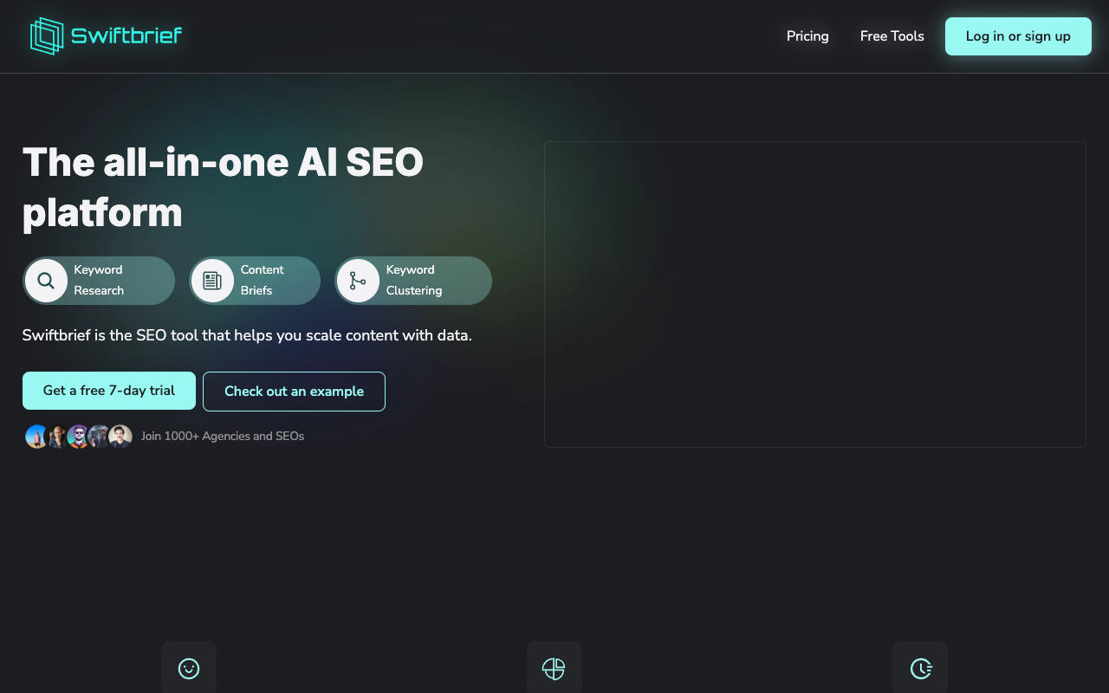
Task: Click the first user avatar
Action: coord(37,437)
